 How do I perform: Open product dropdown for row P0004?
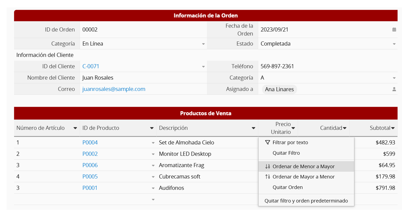click(x=153, y=143)
